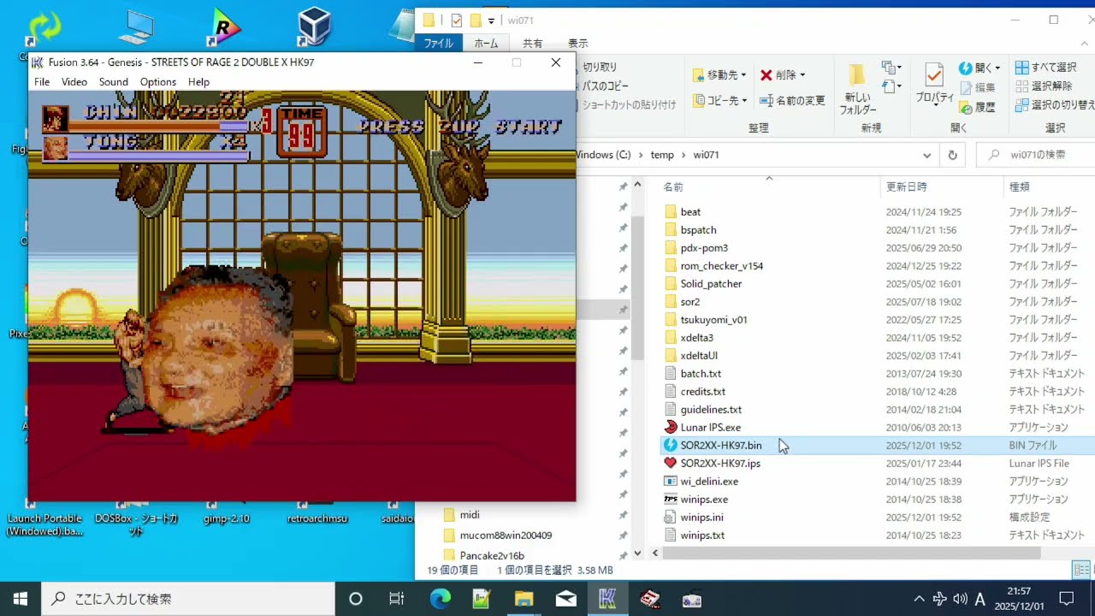1095x616 pixels.
Task: Select the winips.exe file icon
Action: [x=671, y=500]
